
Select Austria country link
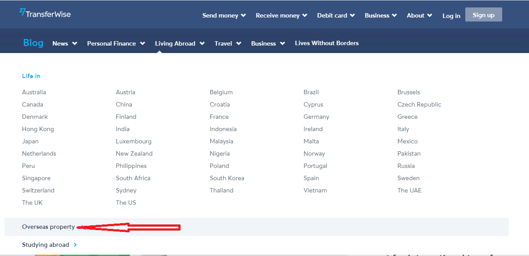pyautogui.click(x=125, y=92)
